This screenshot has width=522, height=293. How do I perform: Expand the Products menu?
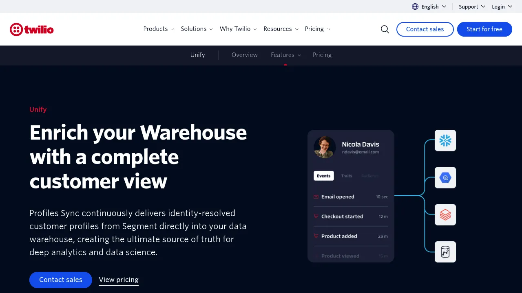(x=159, y=29)
